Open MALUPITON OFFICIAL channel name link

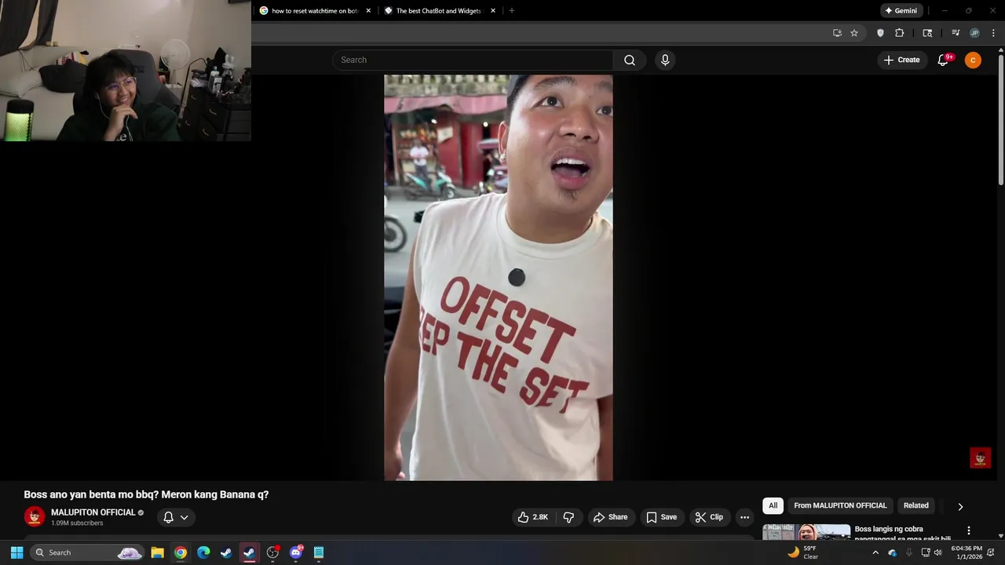[93, 512]
